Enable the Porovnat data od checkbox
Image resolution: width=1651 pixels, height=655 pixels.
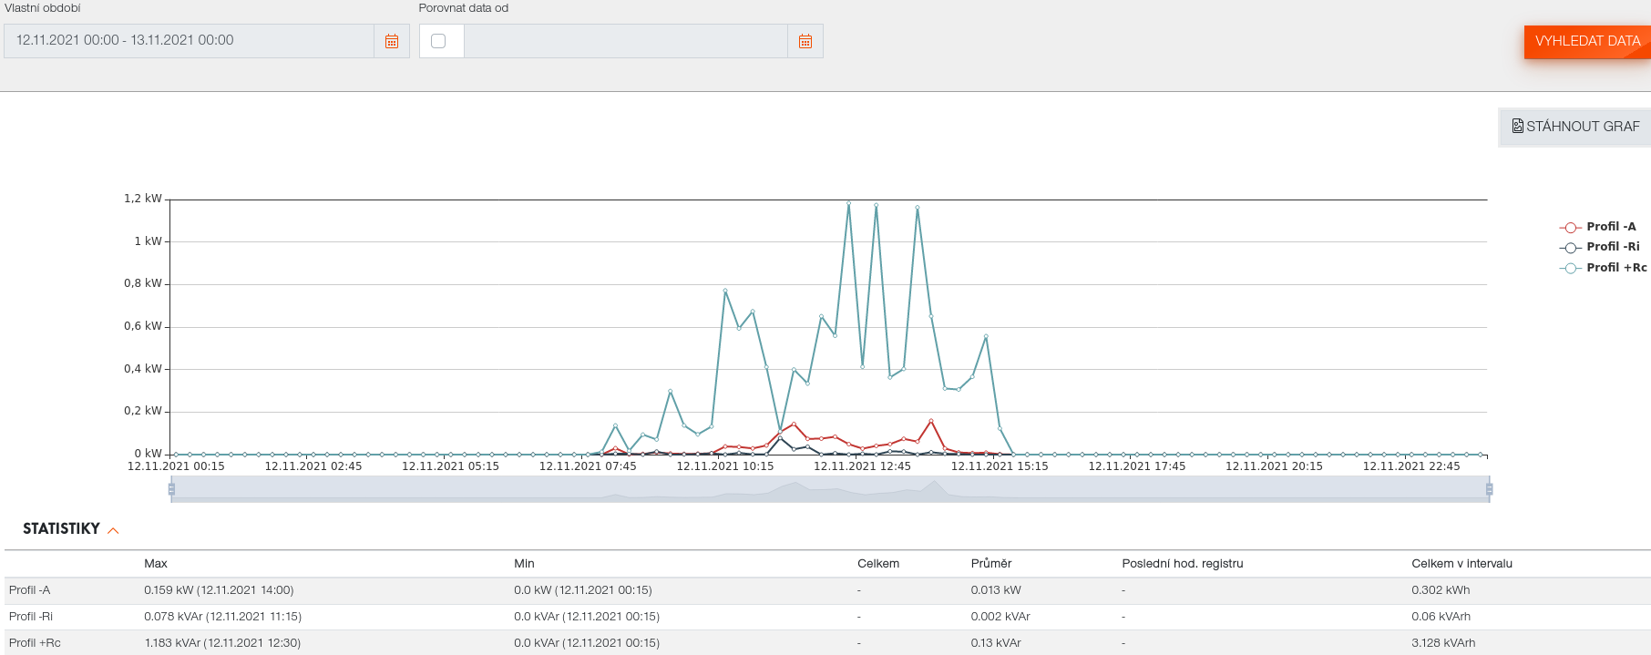(x=438, y=41)
